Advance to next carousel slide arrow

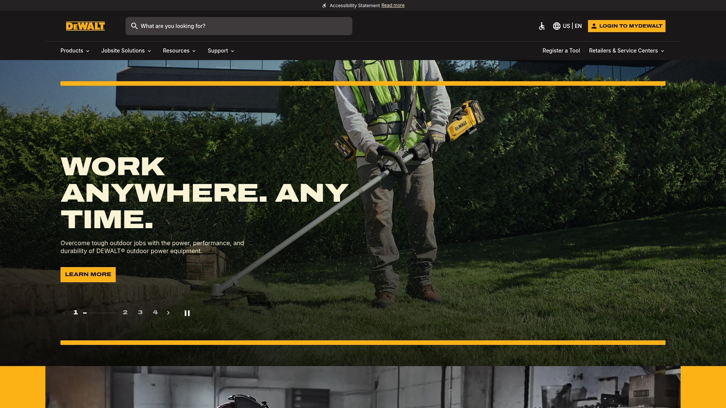[168, 313]
